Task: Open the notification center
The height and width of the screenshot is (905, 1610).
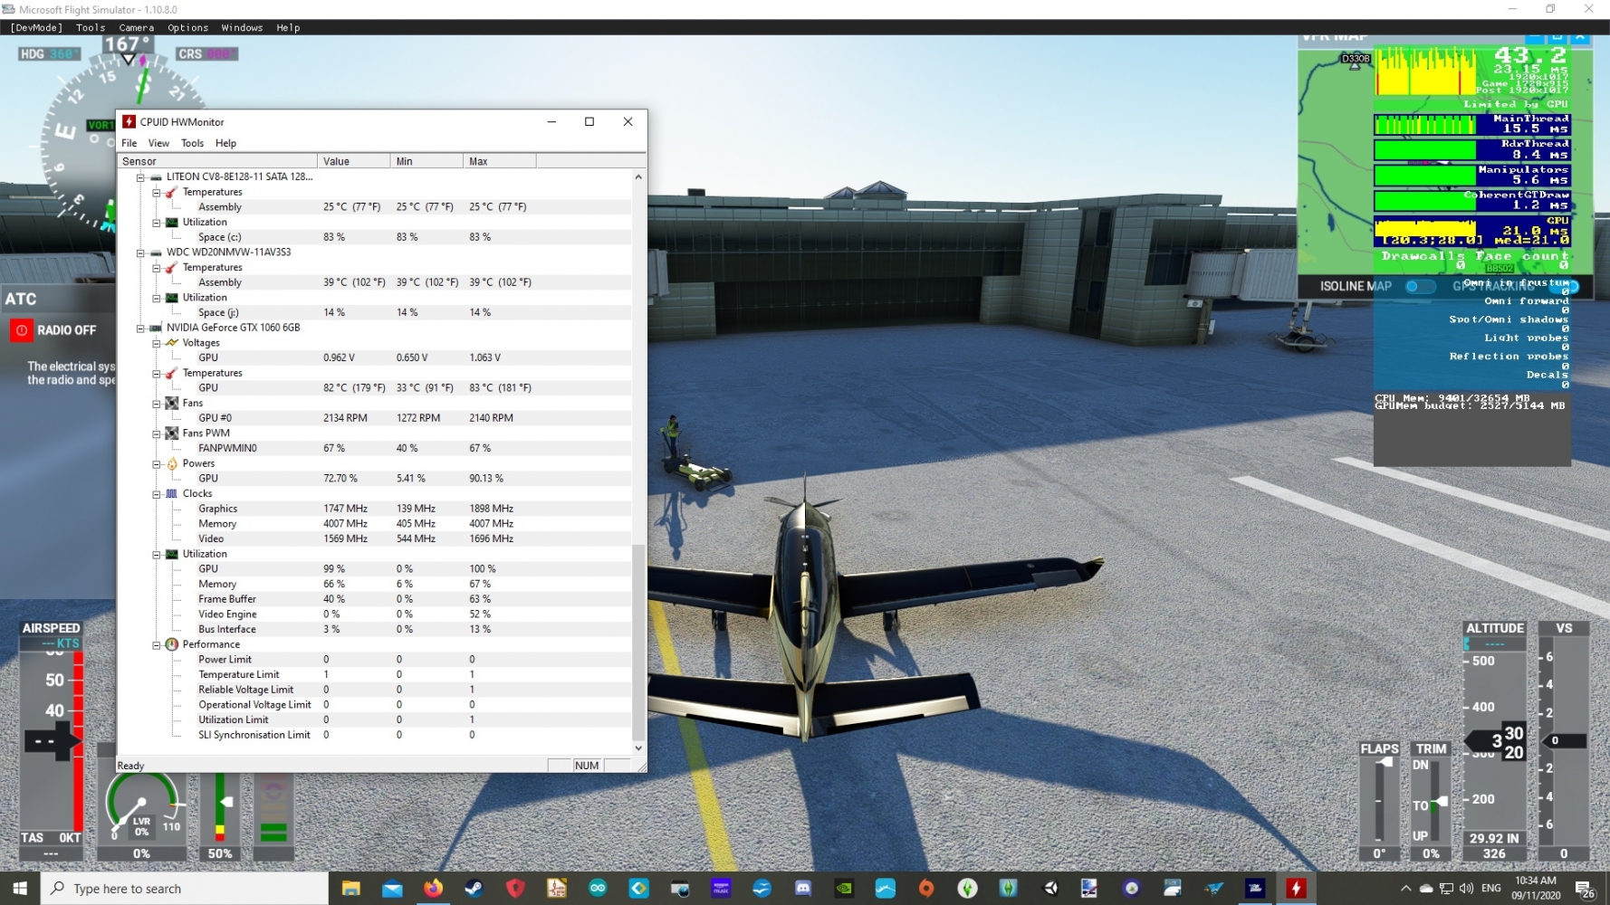Action: pyautogui.click(x=1585, y=889)
